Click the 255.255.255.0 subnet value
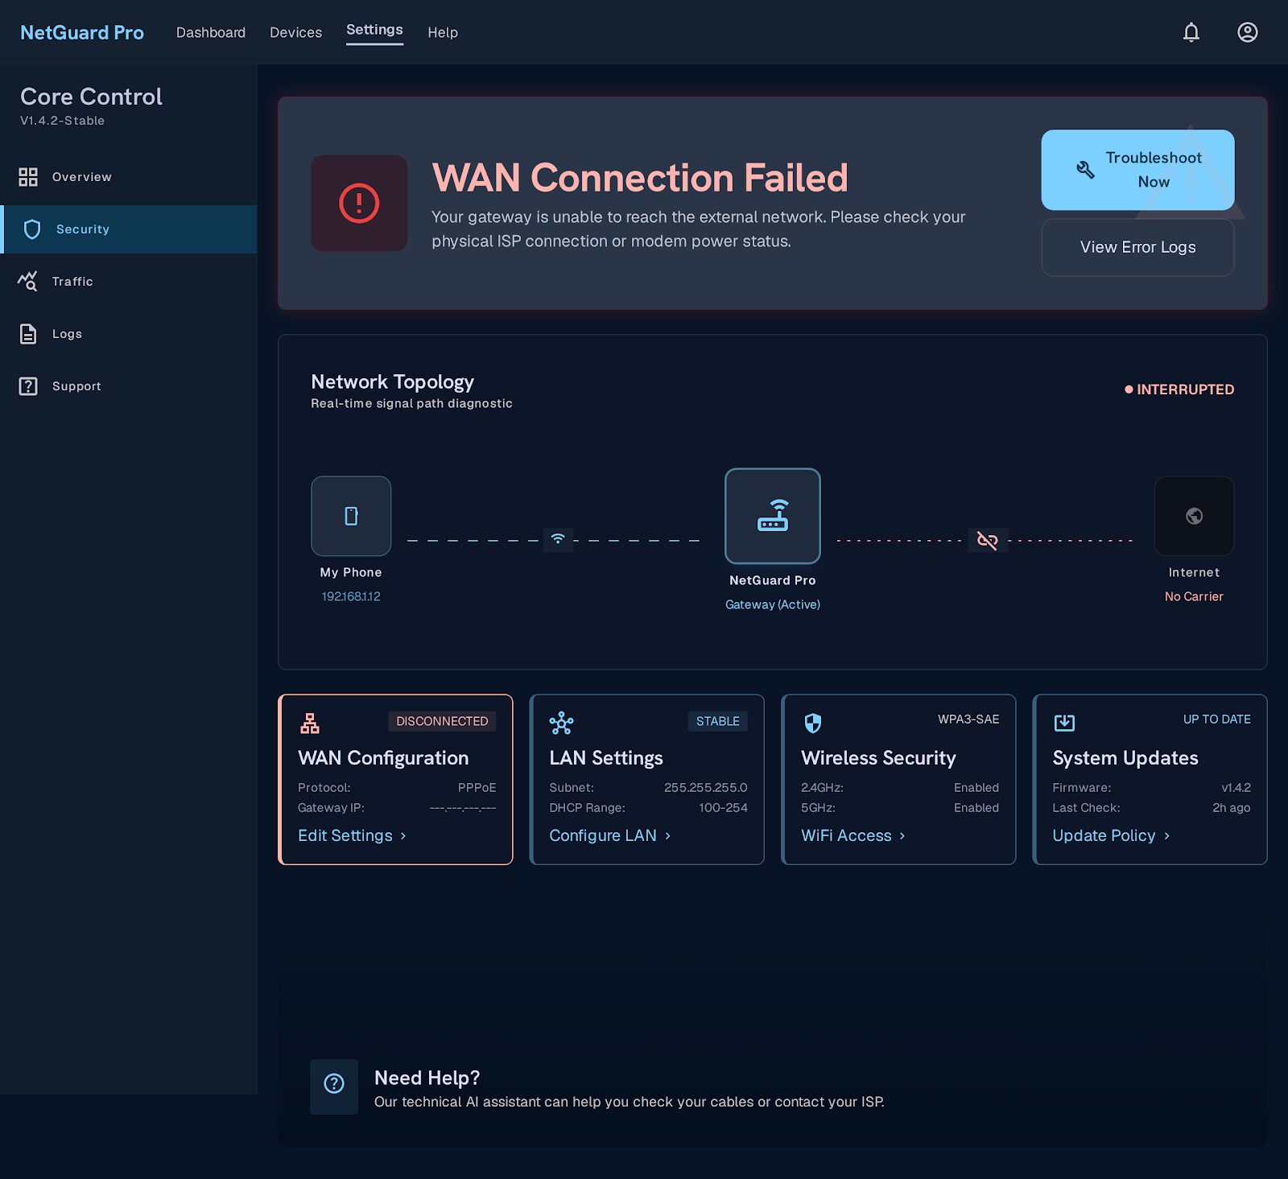1288x1179 pixels. 705,788
